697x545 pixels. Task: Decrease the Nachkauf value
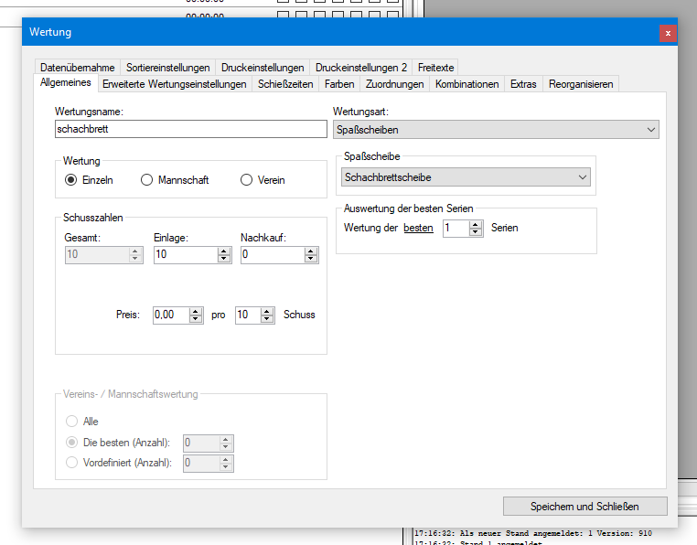312,260
